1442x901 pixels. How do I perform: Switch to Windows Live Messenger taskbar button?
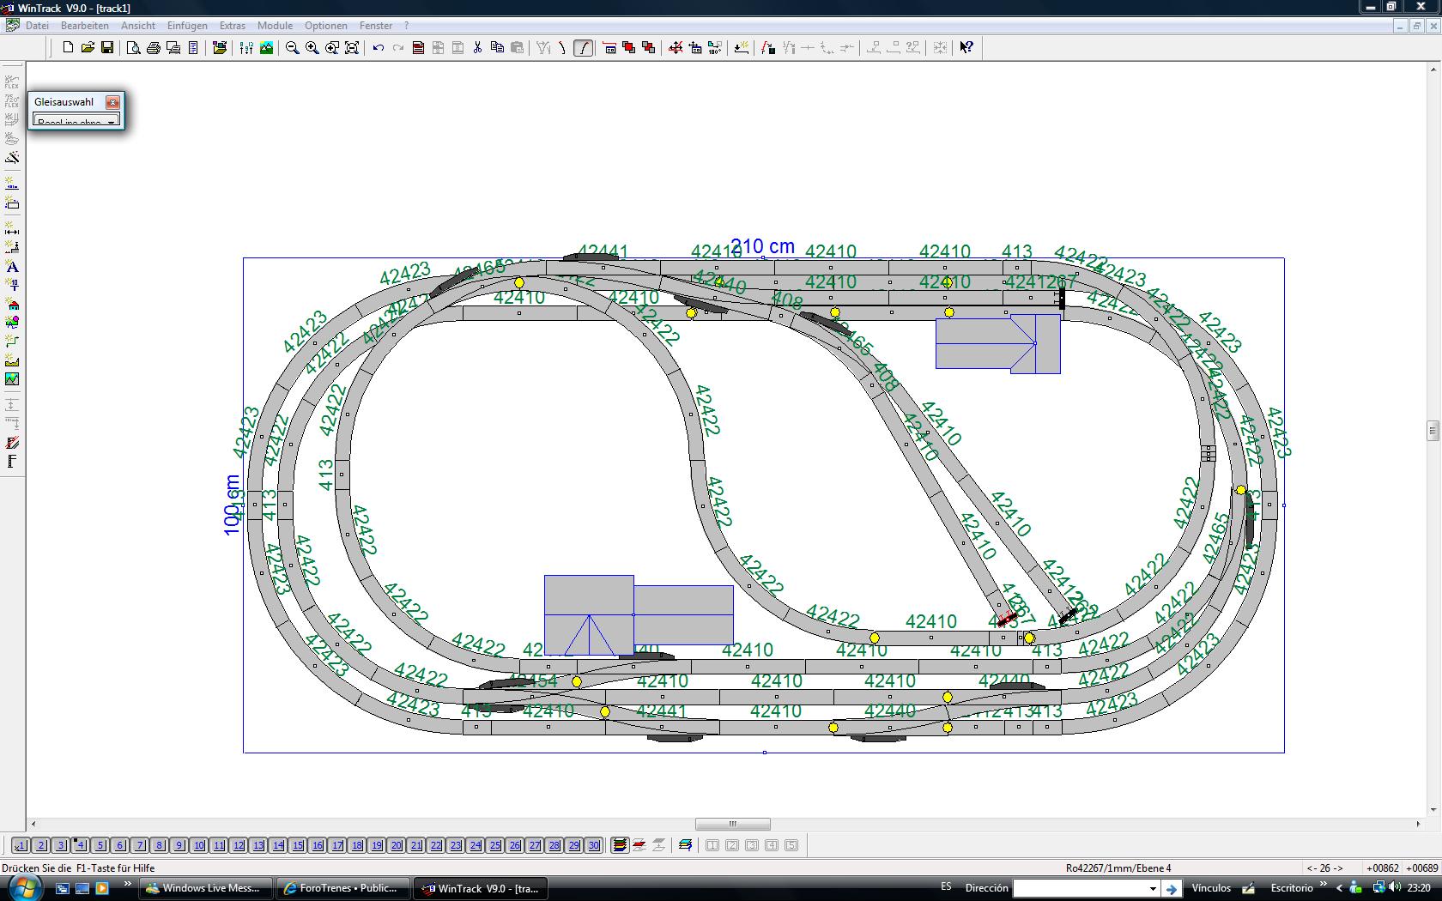coord(207,888)
